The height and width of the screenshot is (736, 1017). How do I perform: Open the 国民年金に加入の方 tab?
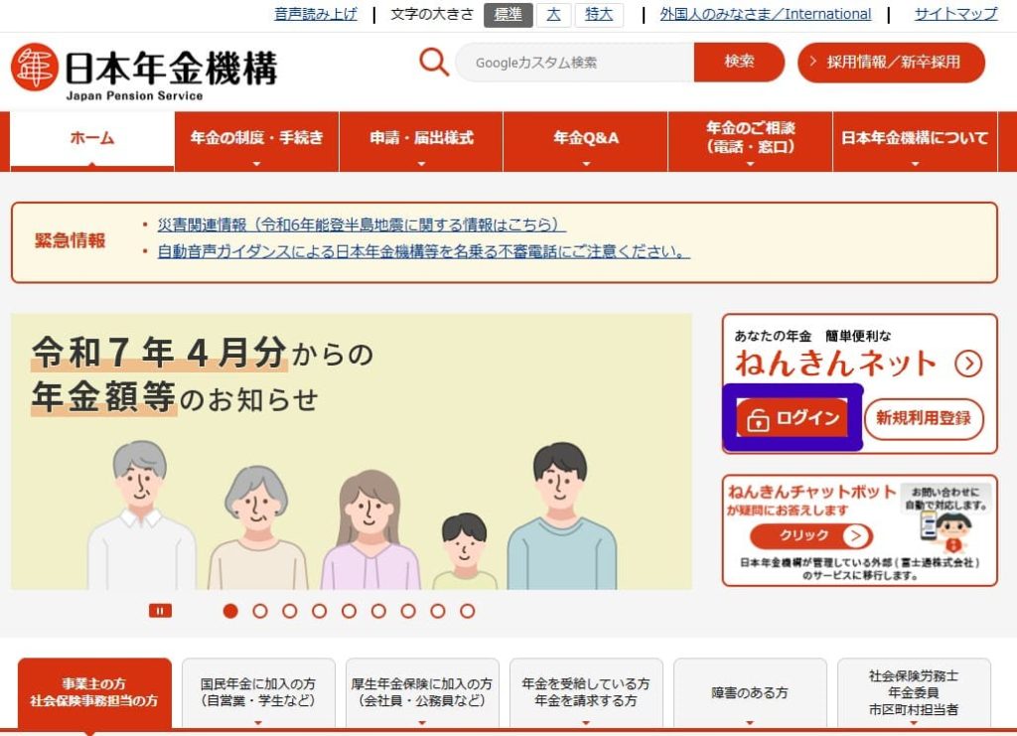coord(258,692)
